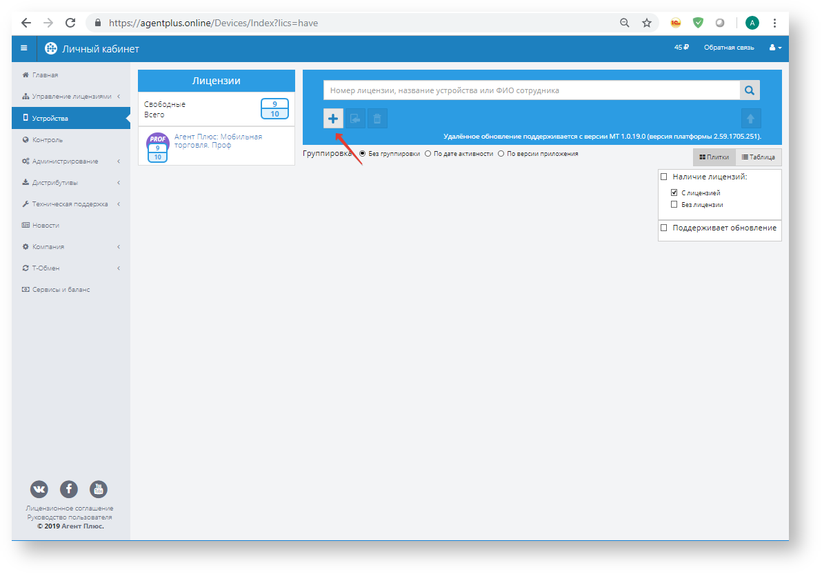Expand Дистрибутивы sidebar section

71,183
